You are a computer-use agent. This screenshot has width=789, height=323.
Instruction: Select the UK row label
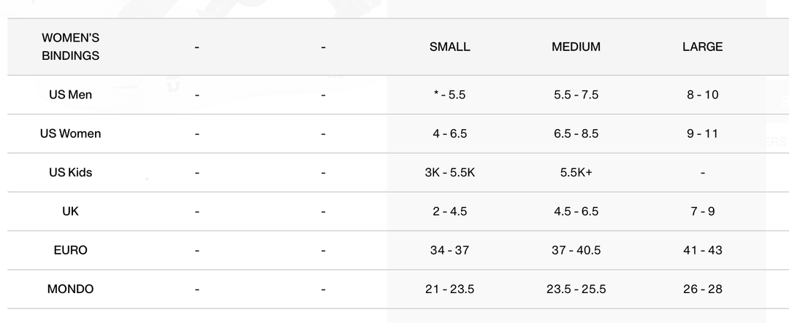tap(70, 211)
